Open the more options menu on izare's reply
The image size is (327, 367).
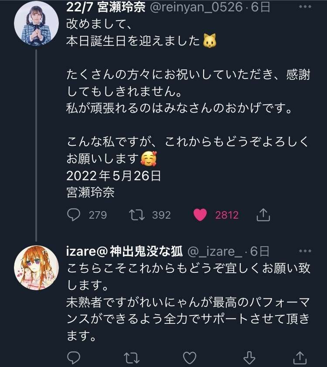pos(305,251)
